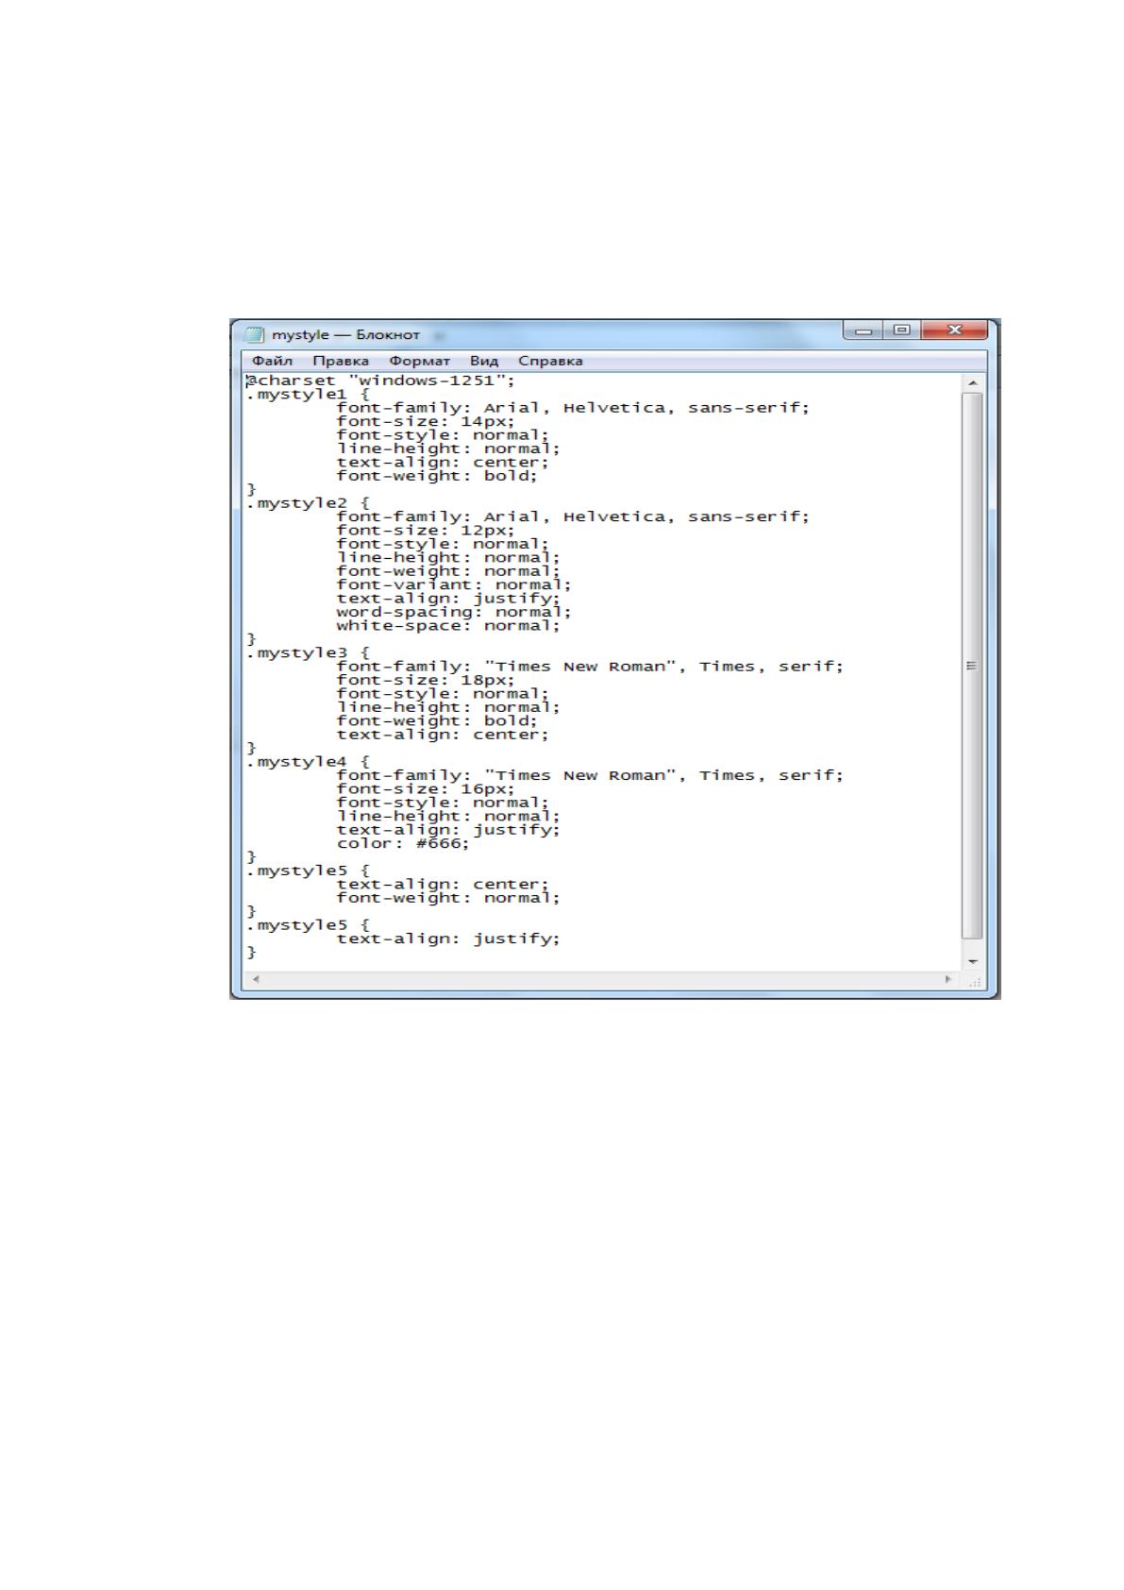
Task: Open the Вид menu
Action: pyautogui.click(x=484, y=361)
